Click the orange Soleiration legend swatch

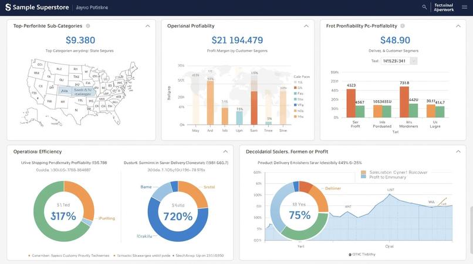[x=363, y=173]
